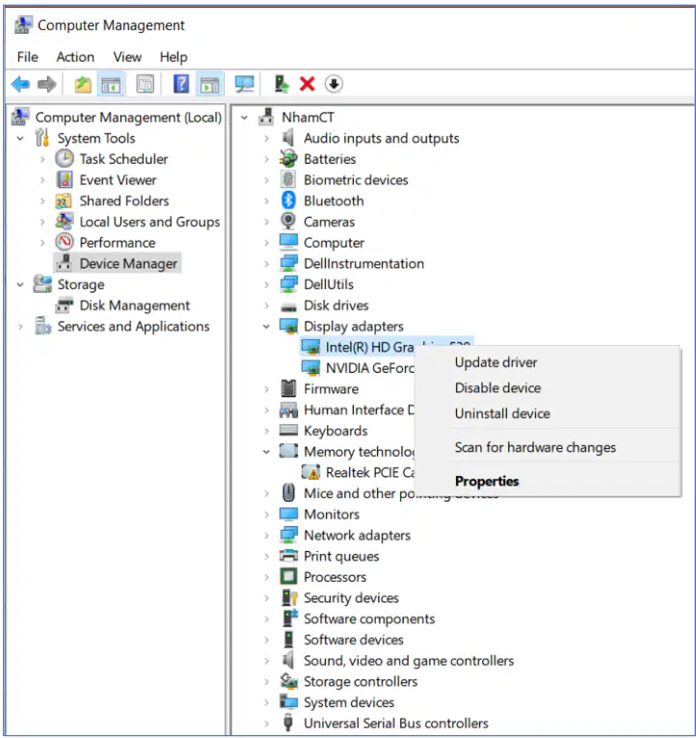Click the Properties sheet toolbar icon

pyautogui.click(x=145, y=85)
